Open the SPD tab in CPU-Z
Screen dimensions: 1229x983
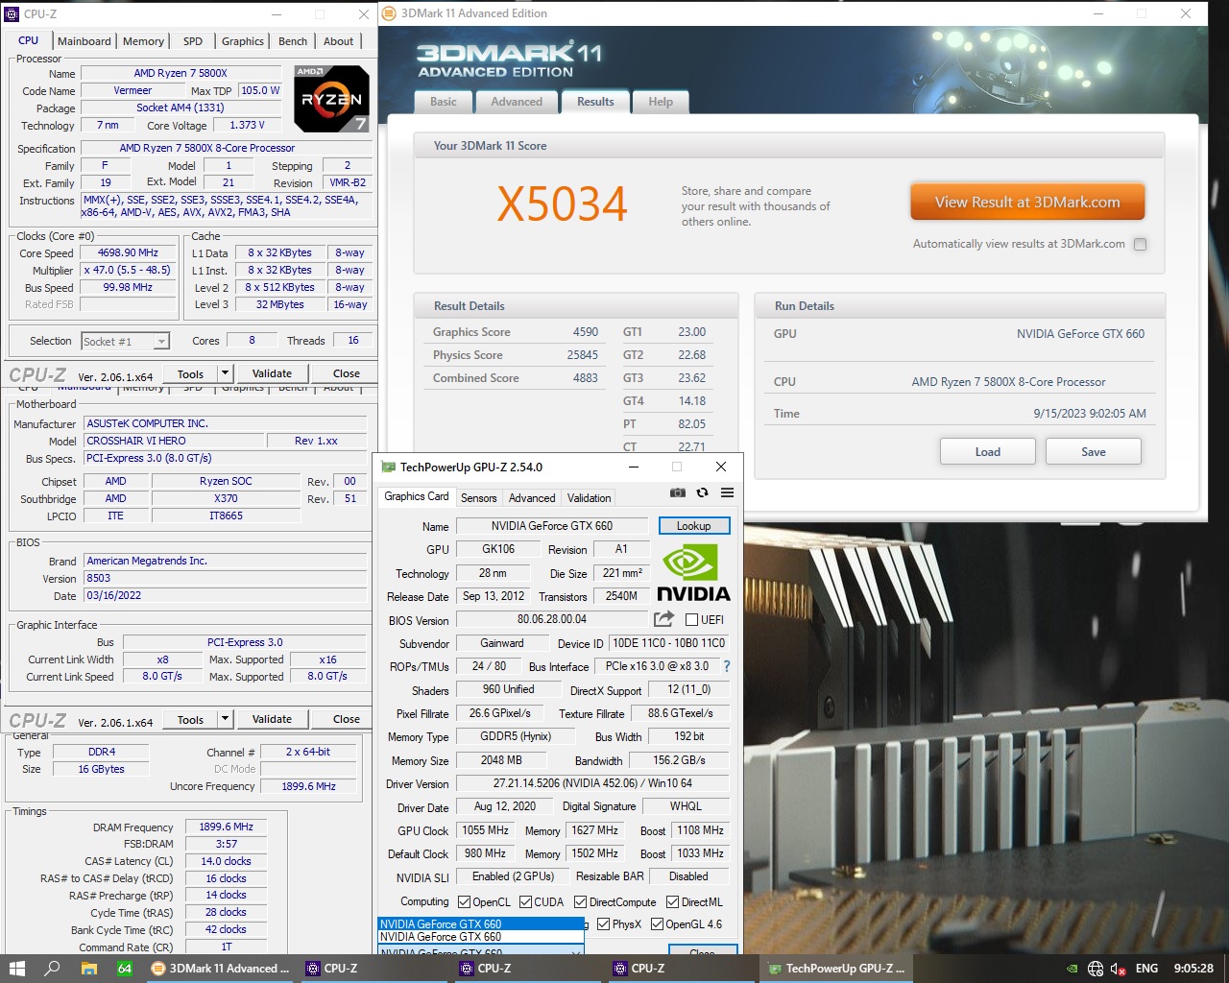[x=193, y=41]
